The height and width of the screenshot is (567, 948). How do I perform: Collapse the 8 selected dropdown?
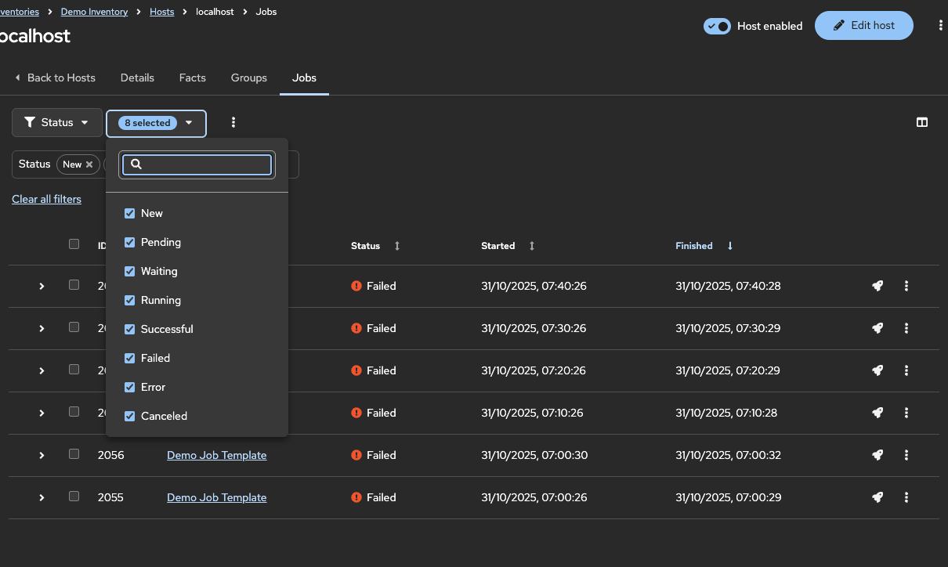click(157, 123)
